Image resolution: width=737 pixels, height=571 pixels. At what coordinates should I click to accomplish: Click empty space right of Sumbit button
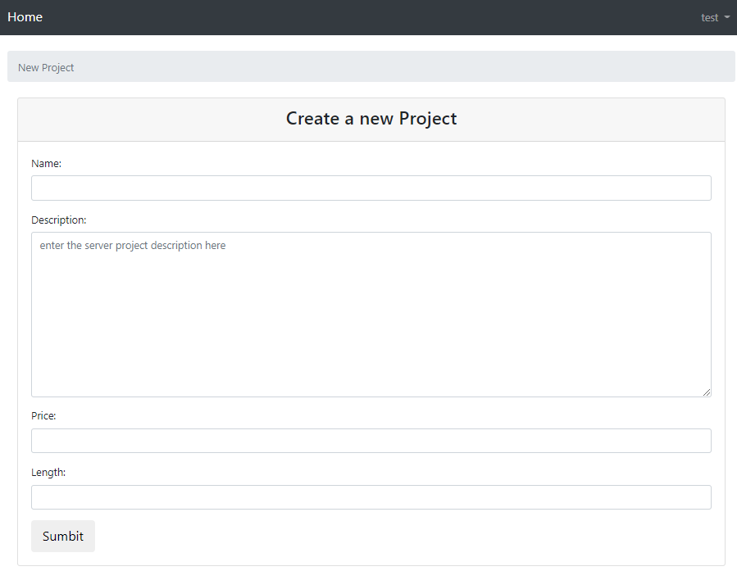(x=410, y=537)
